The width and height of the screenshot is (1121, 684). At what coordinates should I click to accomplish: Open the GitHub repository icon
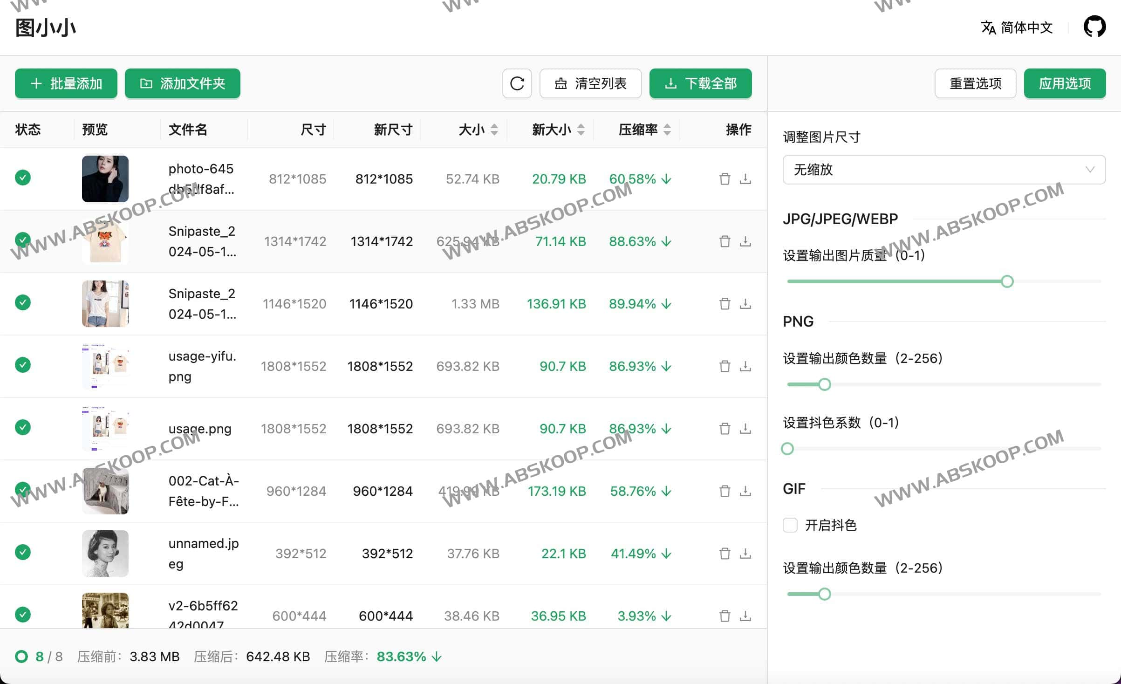point(1094,27)
